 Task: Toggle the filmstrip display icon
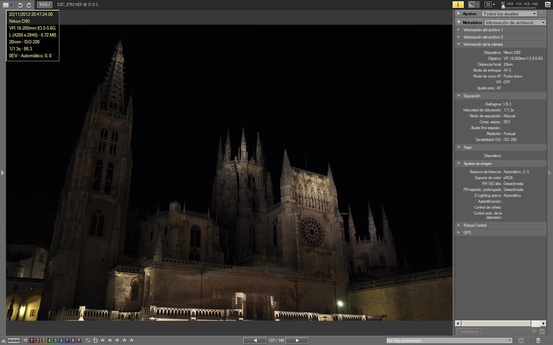point(13,341)
